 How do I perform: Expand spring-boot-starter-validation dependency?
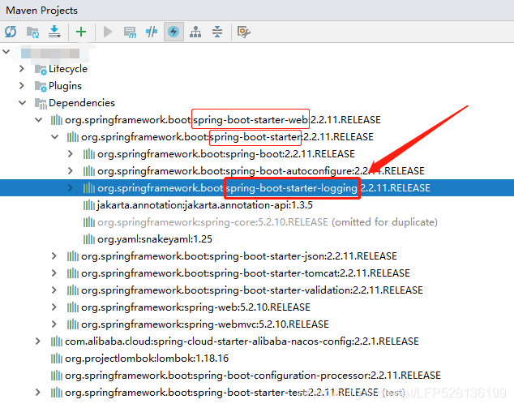[x=54, y=290]
